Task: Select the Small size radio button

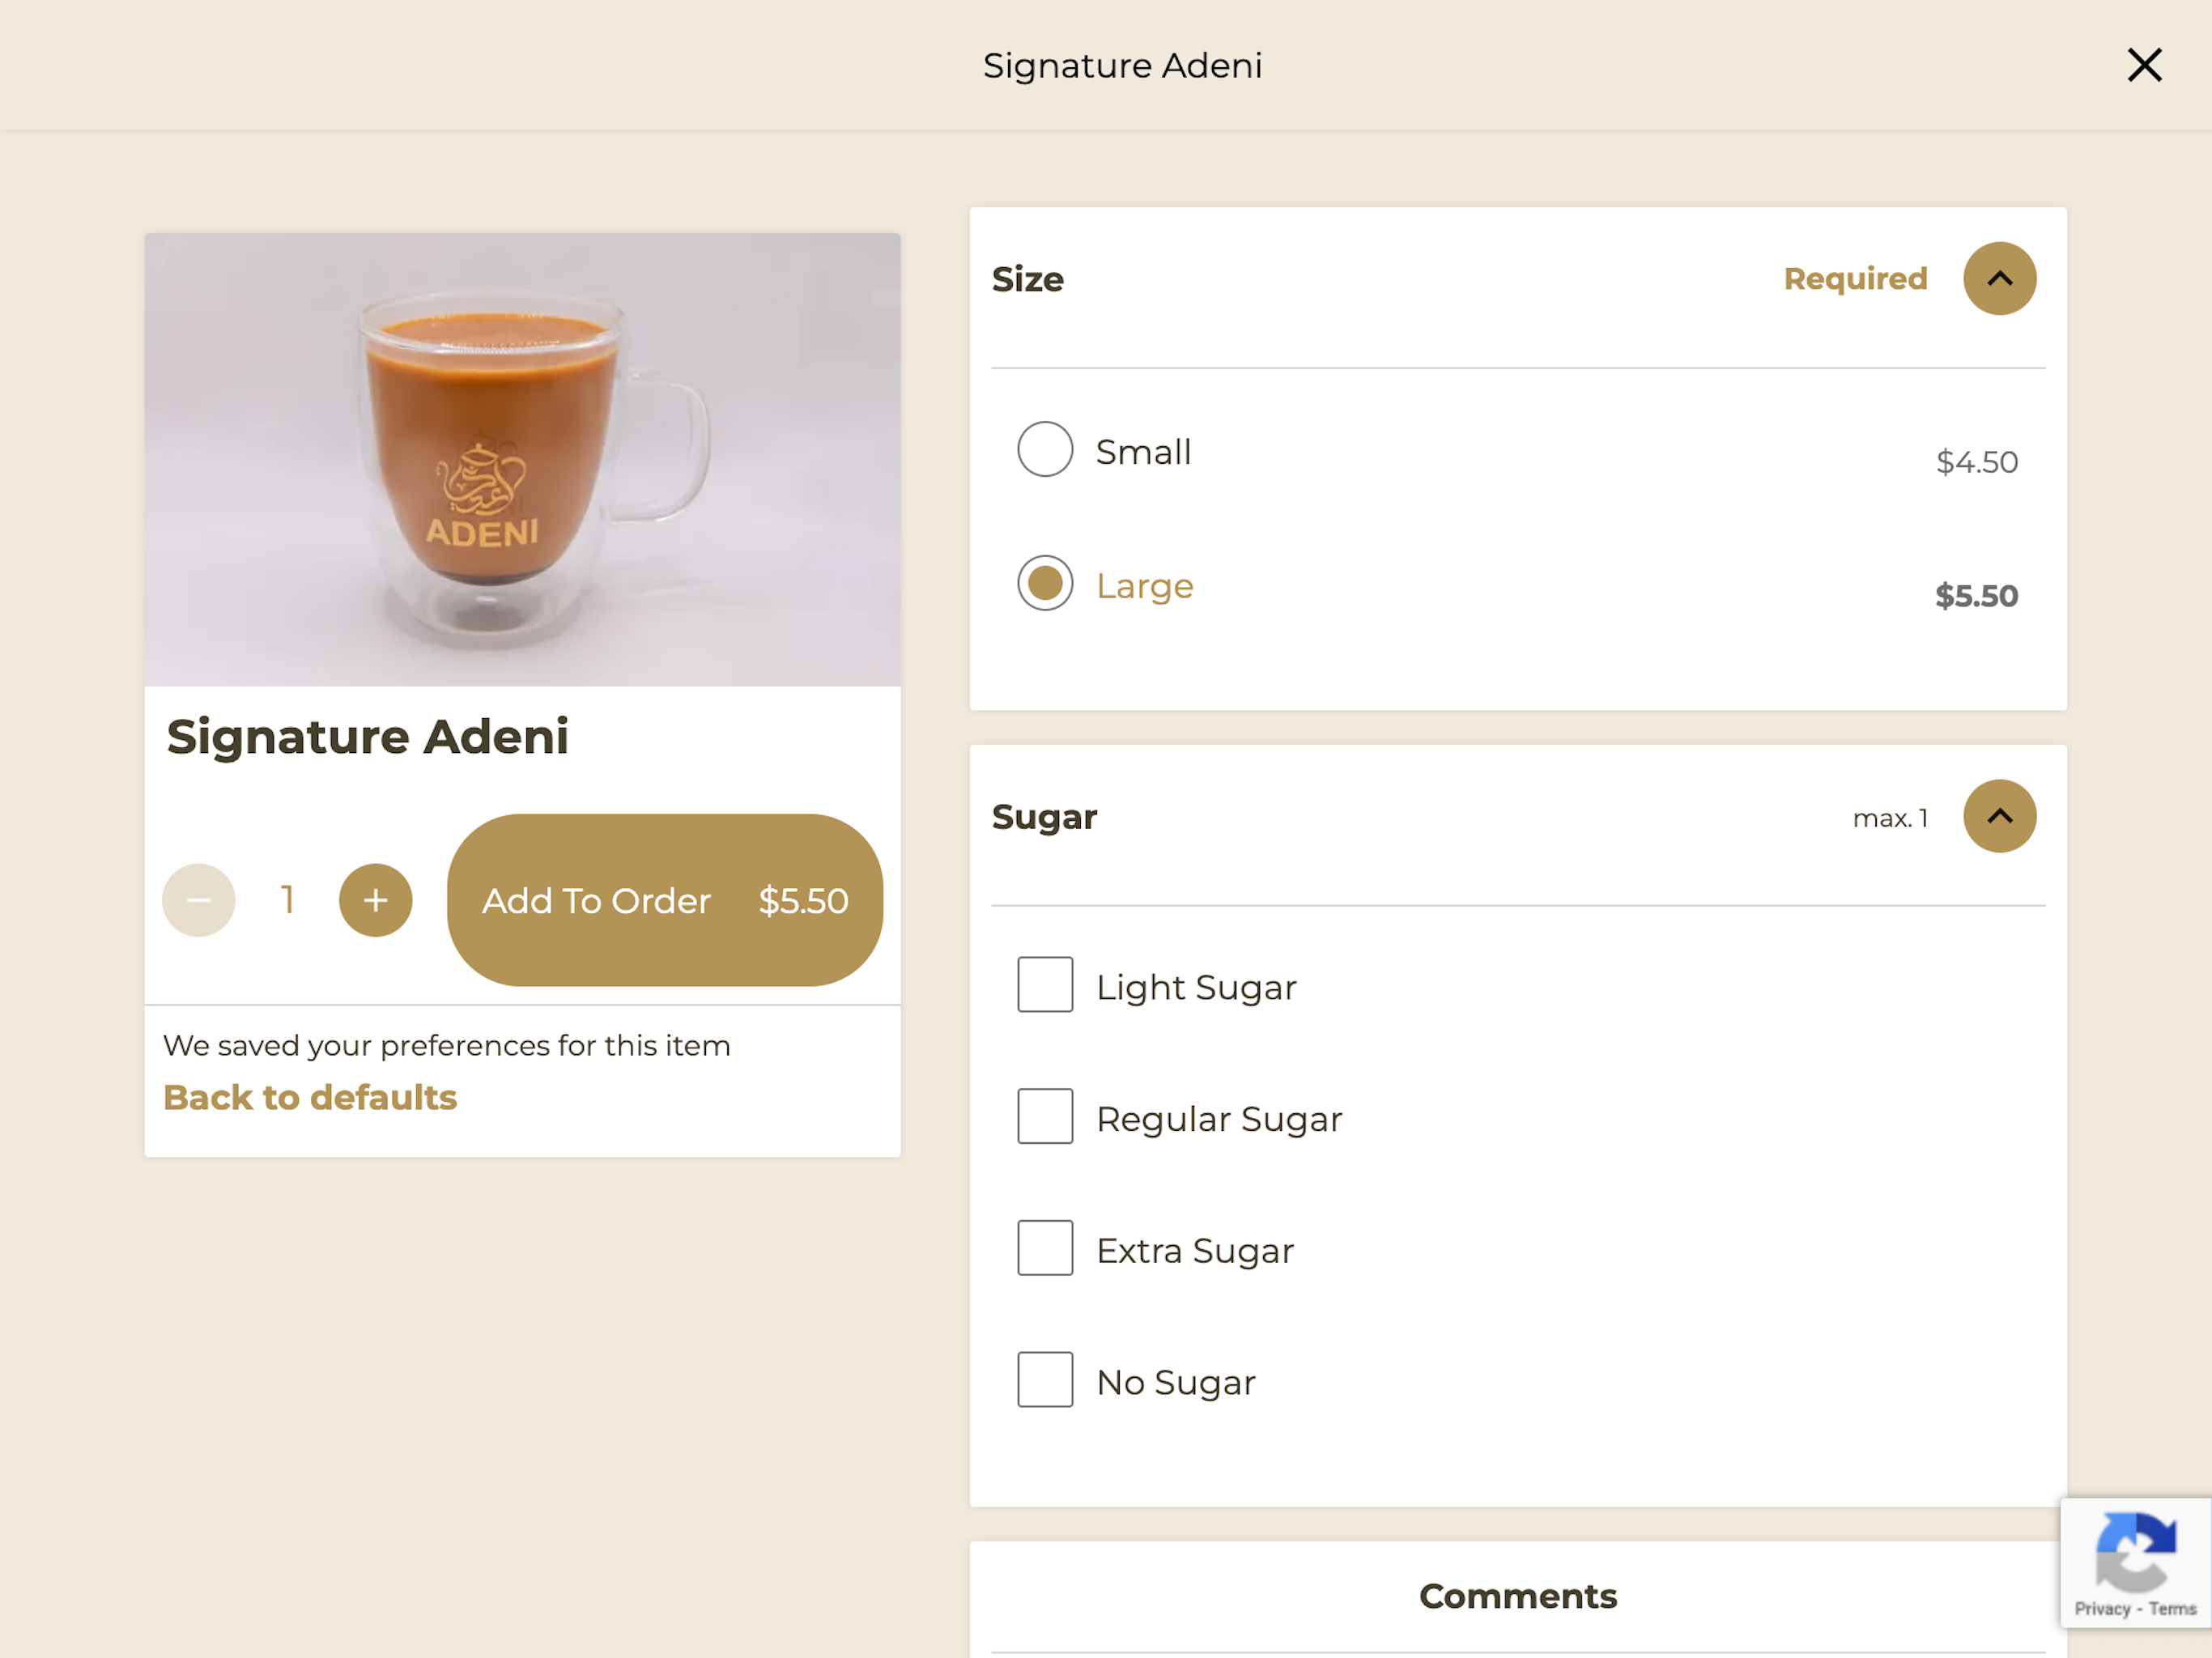Action: [1045, 449]
